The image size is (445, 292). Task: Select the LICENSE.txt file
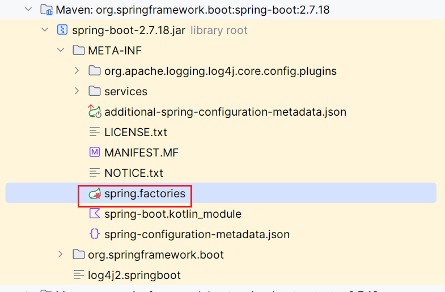coord(135,133)
